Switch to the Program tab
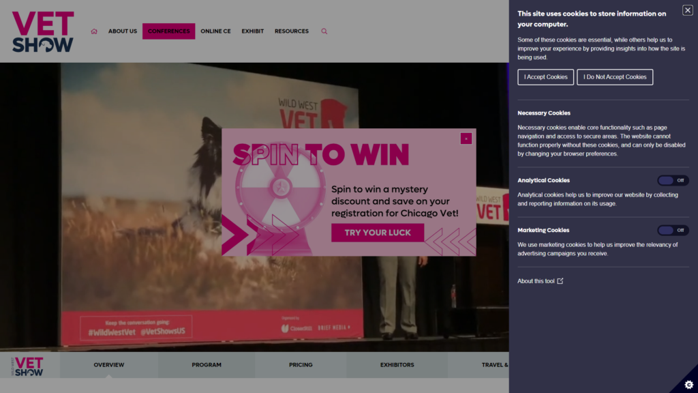Viewport: 698px width, 393px height. [x=207, y=365]
